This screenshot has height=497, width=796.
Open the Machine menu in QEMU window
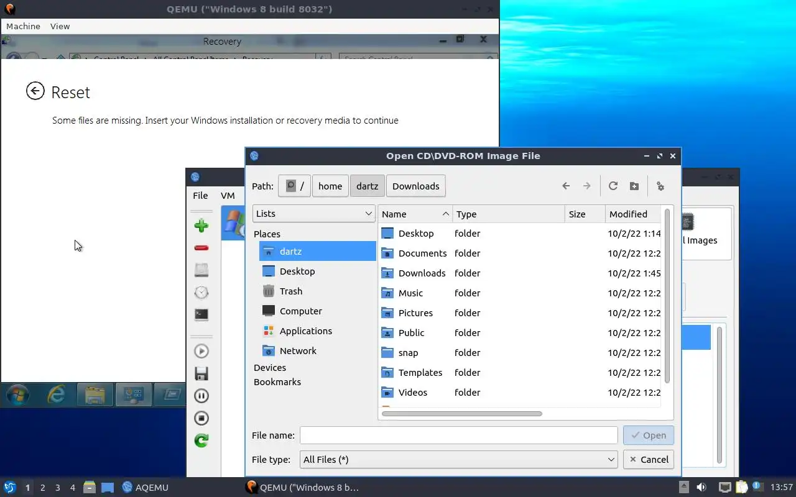tap(23, 26)
